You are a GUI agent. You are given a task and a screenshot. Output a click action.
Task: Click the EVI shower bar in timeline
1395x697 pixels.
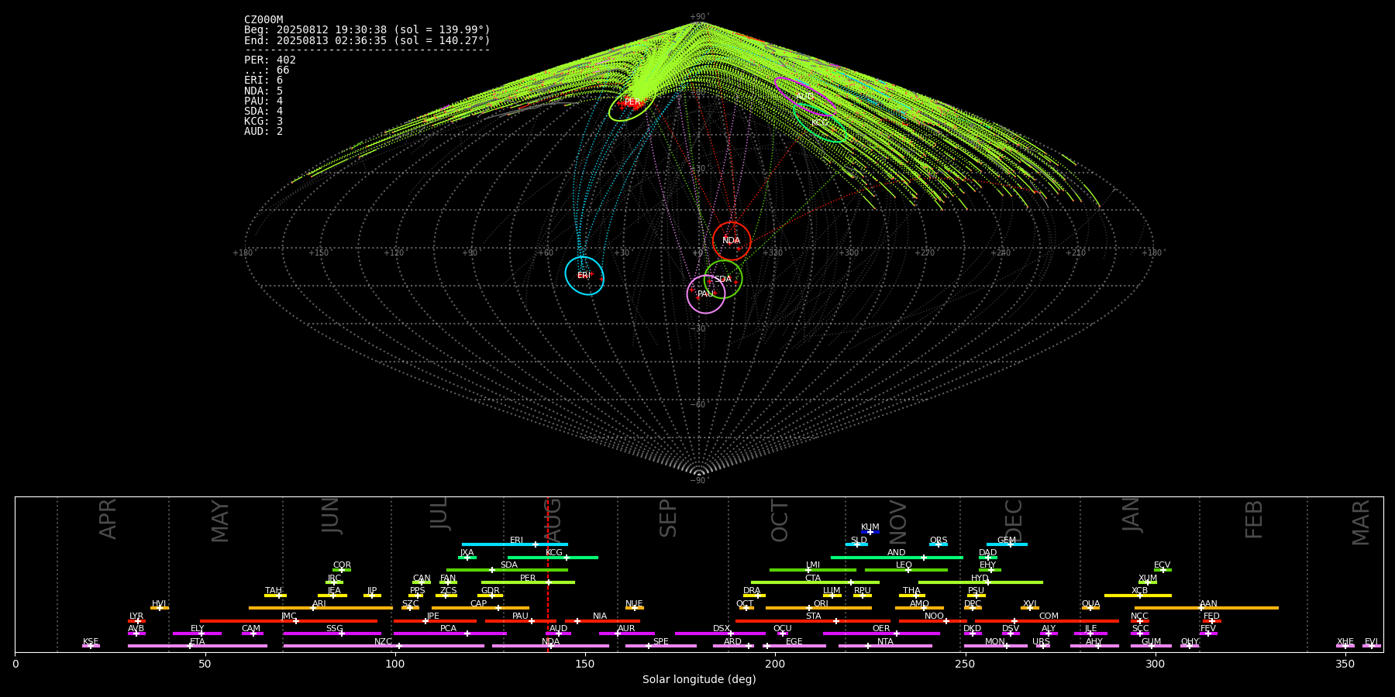click(x=1371, y=646)
